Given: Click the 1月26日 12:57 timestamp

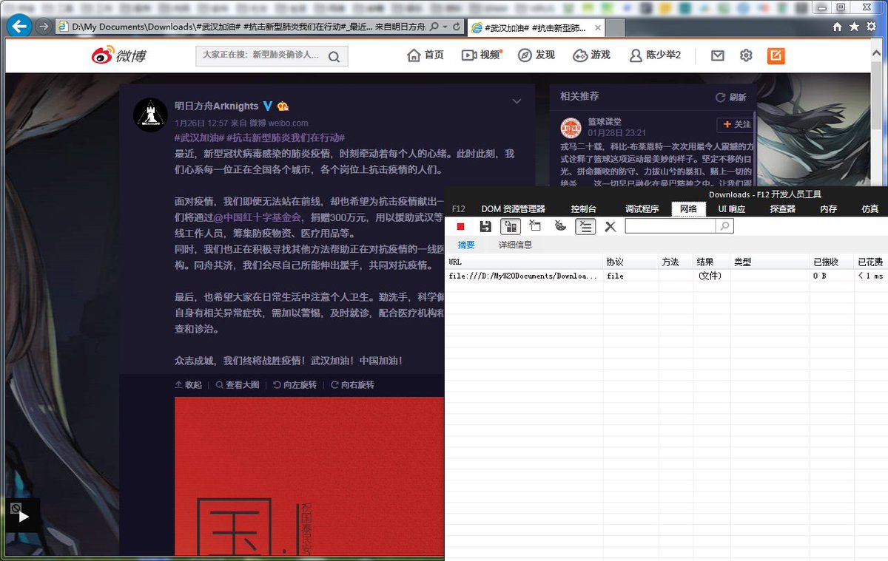Looking at the screenshot, I should 201,123.
